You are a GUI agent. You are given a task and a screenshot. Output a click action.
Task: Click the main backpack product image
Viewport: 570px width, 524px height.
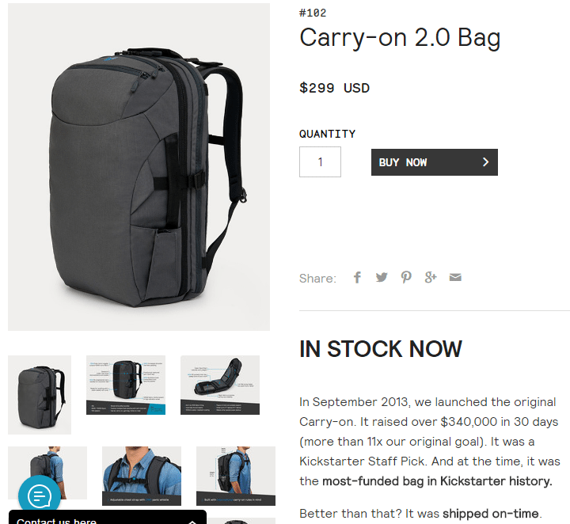139,167
